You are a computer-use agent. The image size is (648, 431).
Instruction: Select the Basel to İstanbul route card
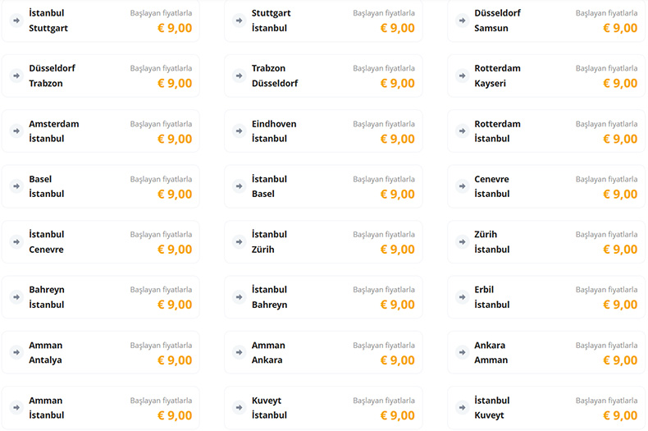[100, 186]
